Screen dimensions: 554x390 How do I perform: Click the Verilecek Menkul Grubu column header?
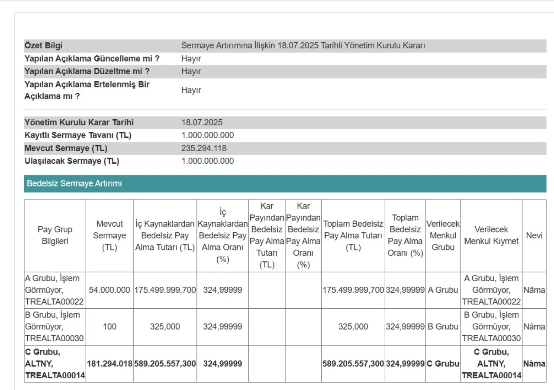tap(443, 235)
